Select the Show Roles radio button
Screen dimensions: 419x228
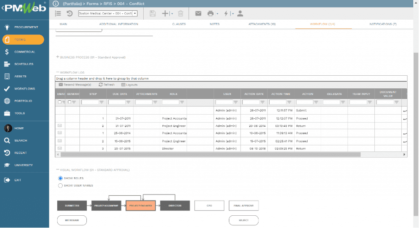[x=61, y=178]
